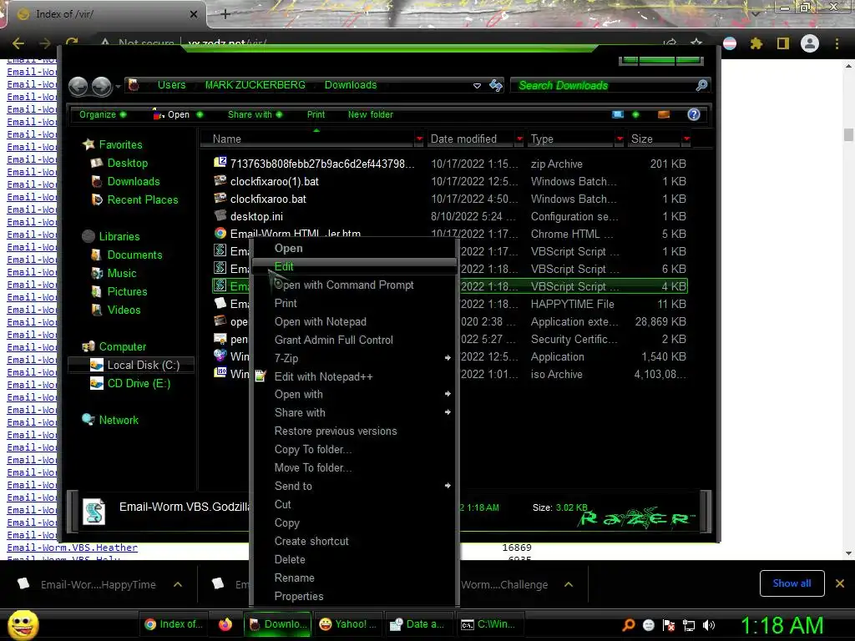Viewport: 855px width, 641px height.
Task: Expand the Size column filter arrow
Action: [686, 139]
